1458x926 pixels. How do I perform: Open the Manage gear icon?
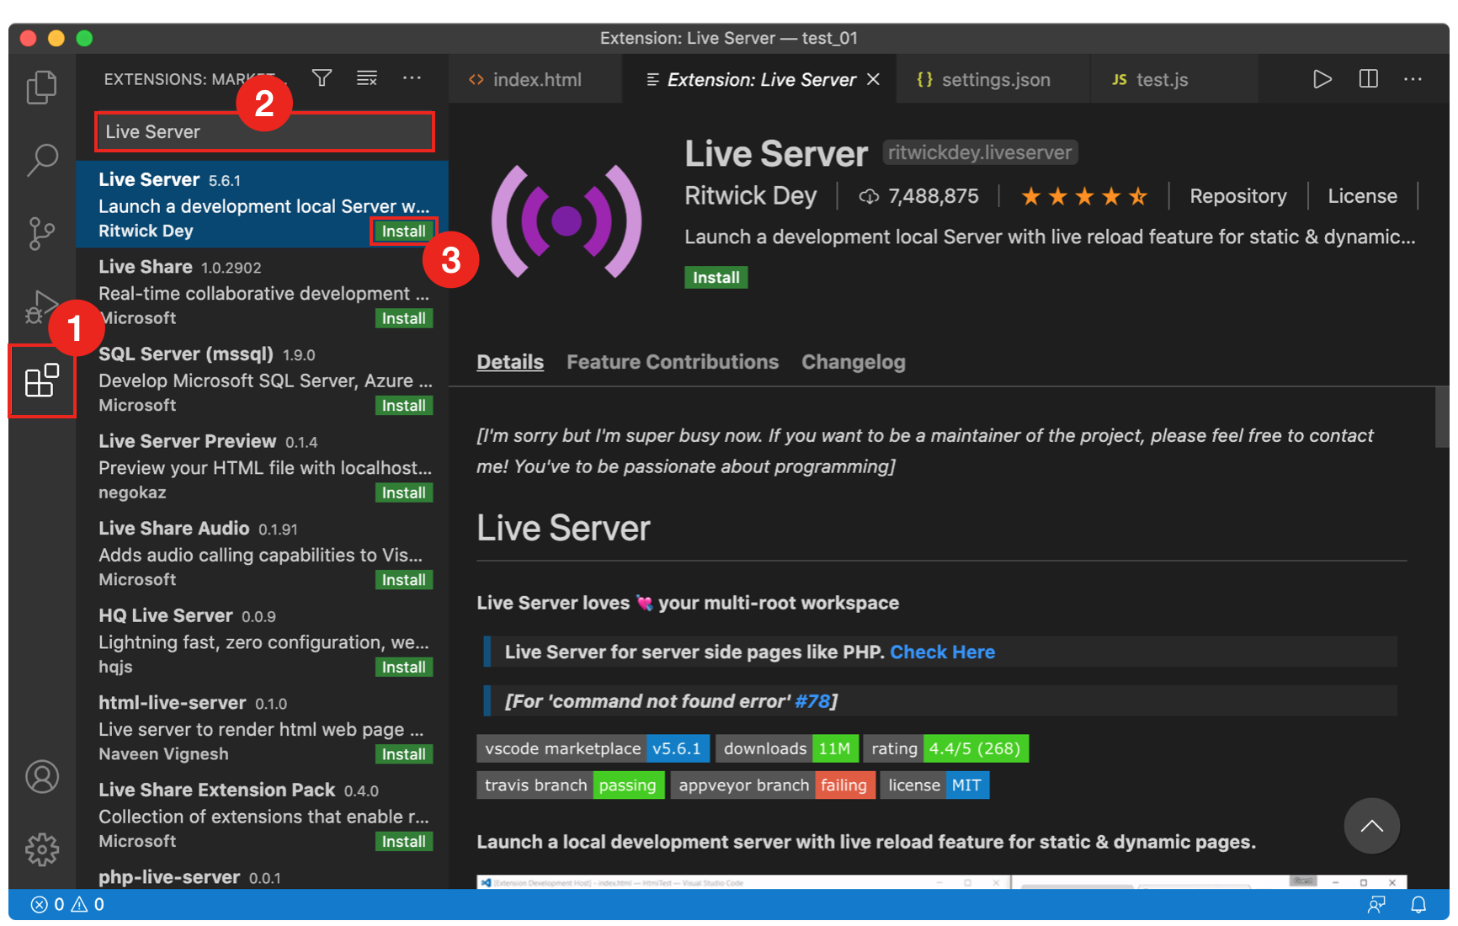(x=41, y=849)
